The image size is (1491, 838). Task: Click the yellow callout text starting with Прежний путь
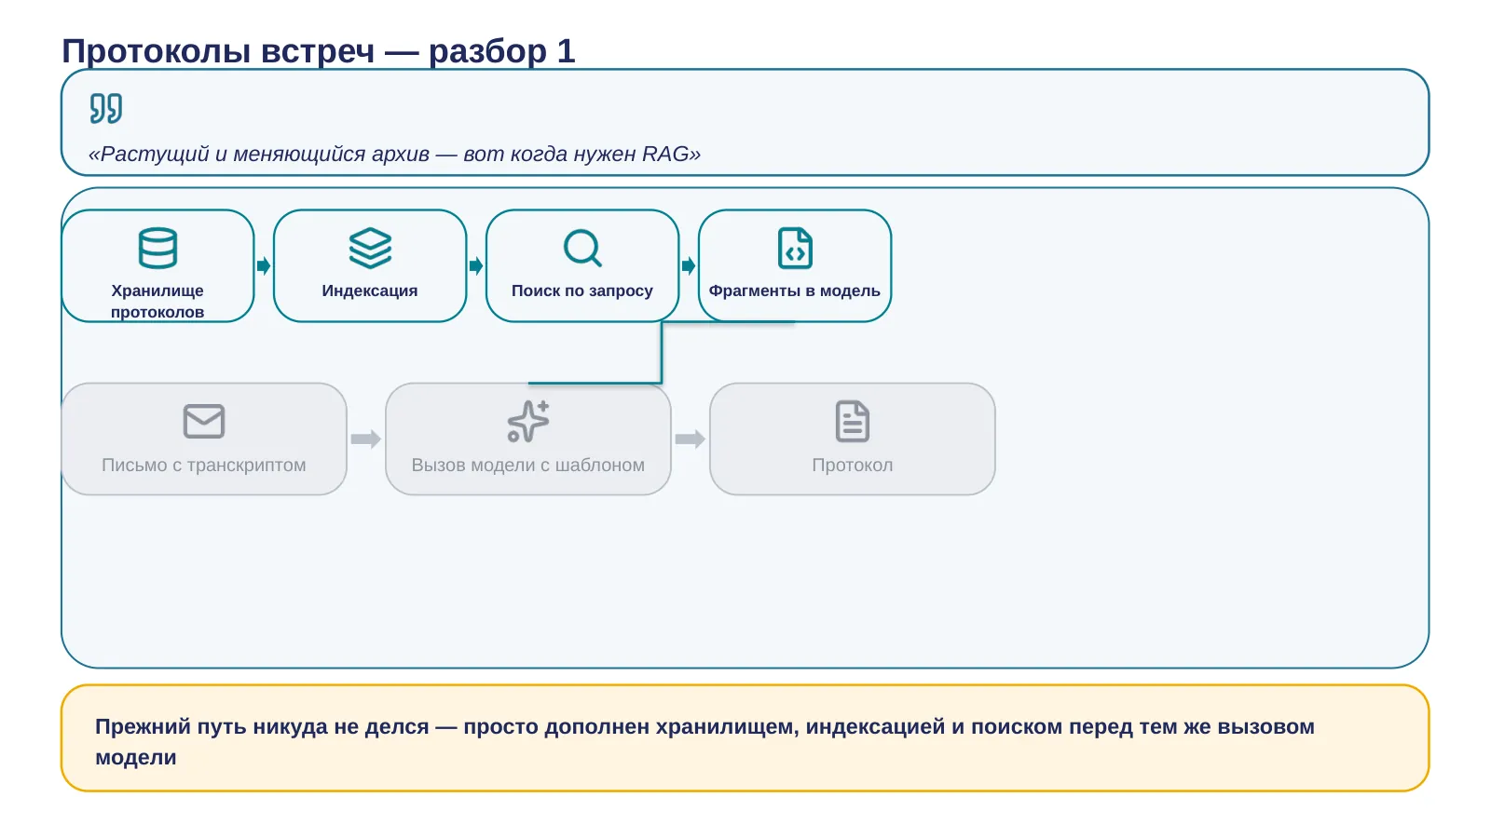[x=704, y=741]
